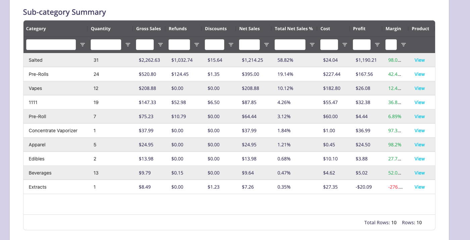Open the Cost column filter icon

click(x=345, y=45)
